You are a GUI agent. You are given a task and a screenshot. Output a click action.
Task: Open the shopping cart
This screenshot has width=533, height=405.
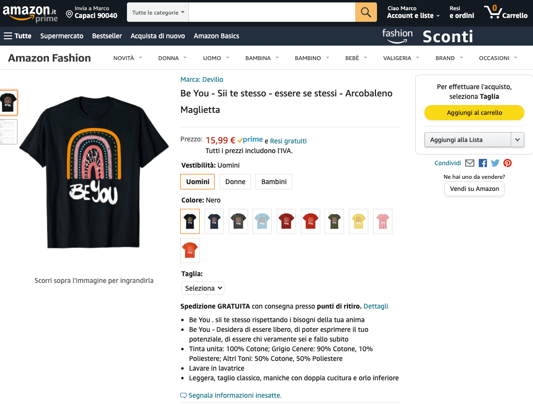505,13
